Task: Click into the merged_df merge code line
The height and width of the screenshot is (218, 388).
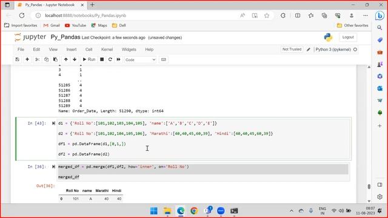Action: [124, 167]
